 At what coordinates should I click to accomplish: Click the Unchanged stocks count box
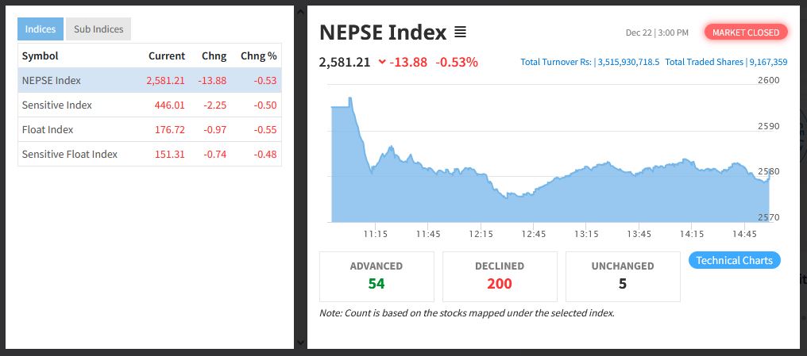point(623,276)
